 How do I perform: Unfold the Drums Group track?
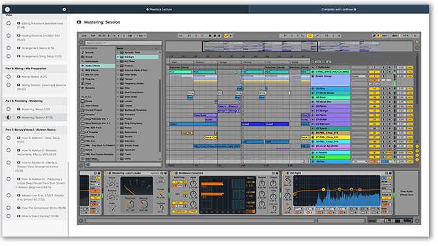pyautogui.click(x=313, y=76)
